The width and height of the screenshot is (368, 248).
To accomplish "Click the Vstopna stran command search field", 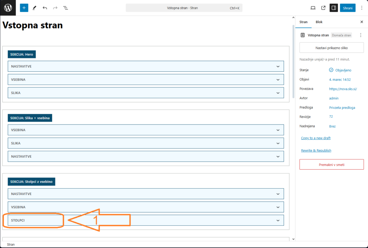I will 184,8.
